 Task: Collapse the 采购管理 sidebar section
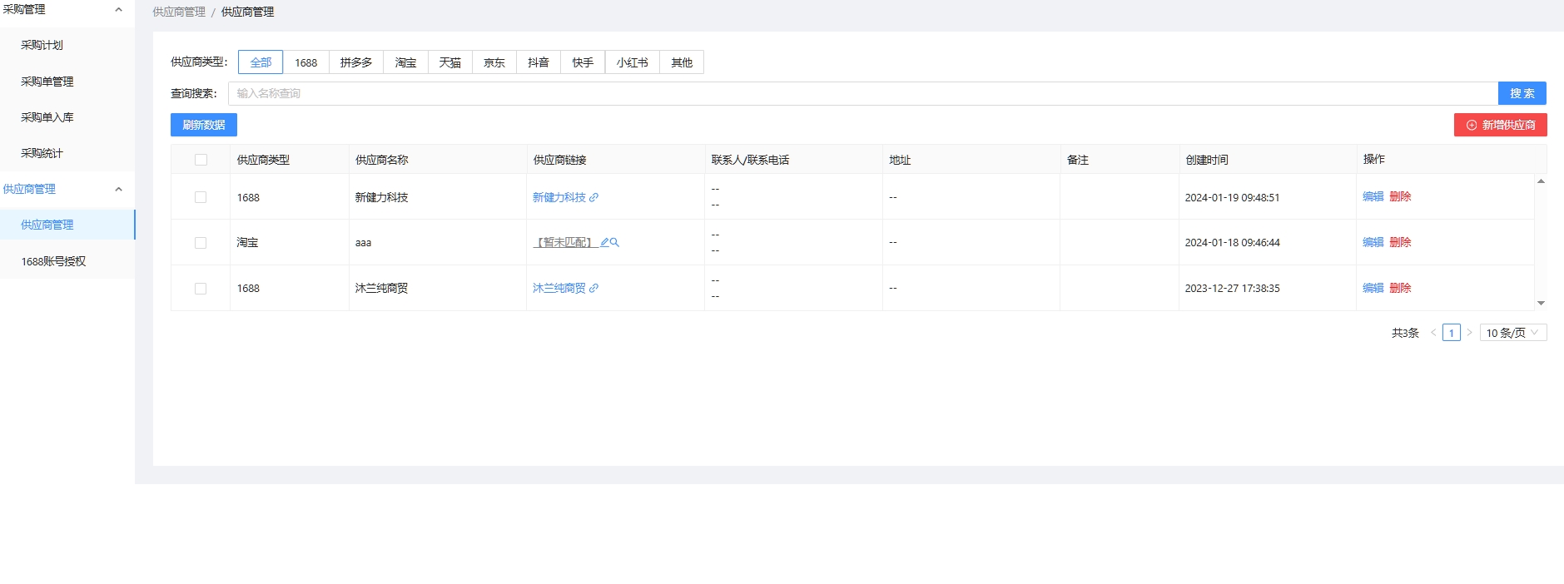click(x=118, y=10)
